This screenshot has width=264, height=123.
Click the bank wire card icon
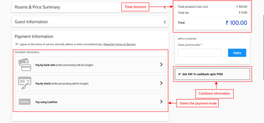click(25, 65)
